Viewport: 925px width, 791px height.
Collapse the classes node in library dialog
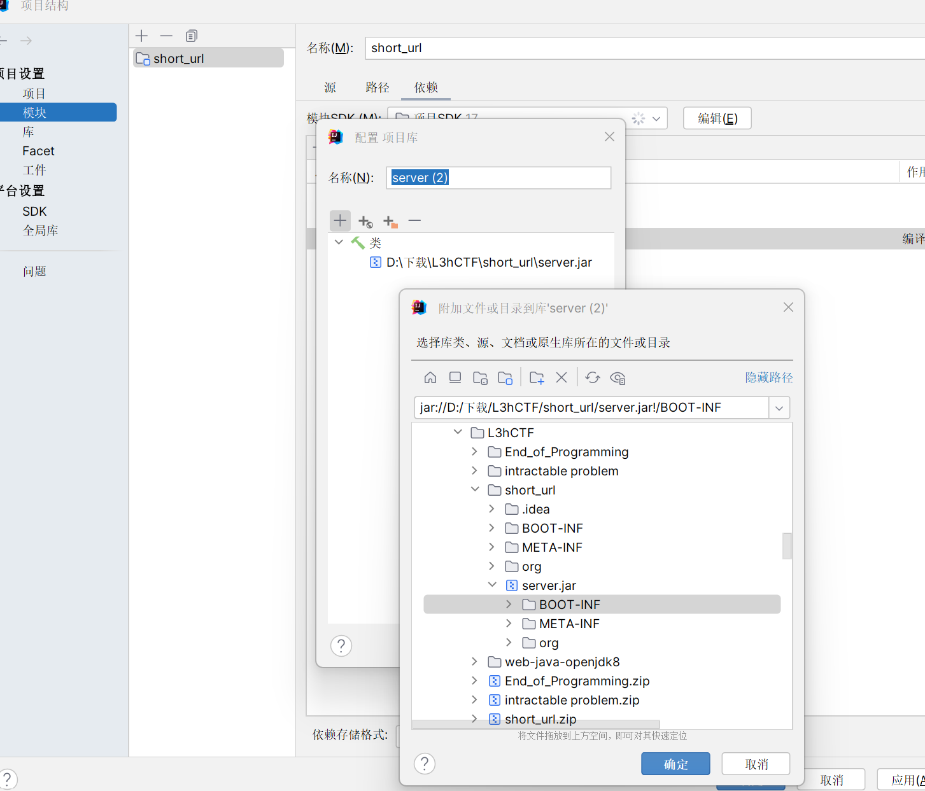[339, 242]
